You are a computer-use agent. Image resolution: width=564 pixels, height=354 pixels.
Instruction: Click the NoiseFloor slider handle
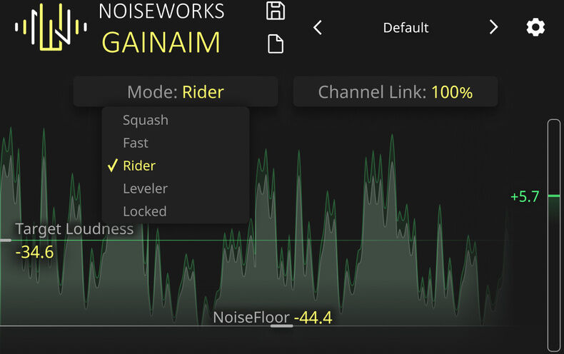(x=281, y=326)
